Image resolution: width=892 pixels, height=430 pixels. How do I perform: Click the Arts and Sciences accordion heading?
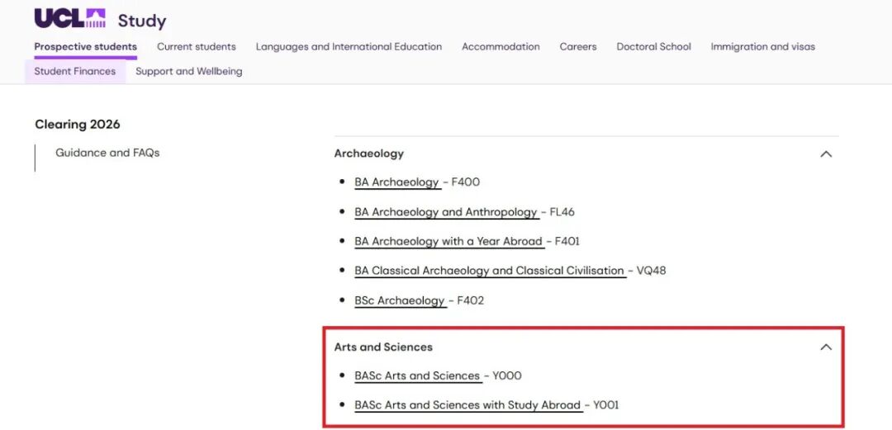click(x=383, y=347)
